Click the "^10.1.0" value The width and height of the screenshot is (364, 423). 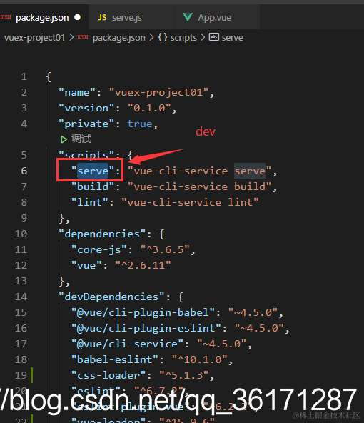coord(200,359)
